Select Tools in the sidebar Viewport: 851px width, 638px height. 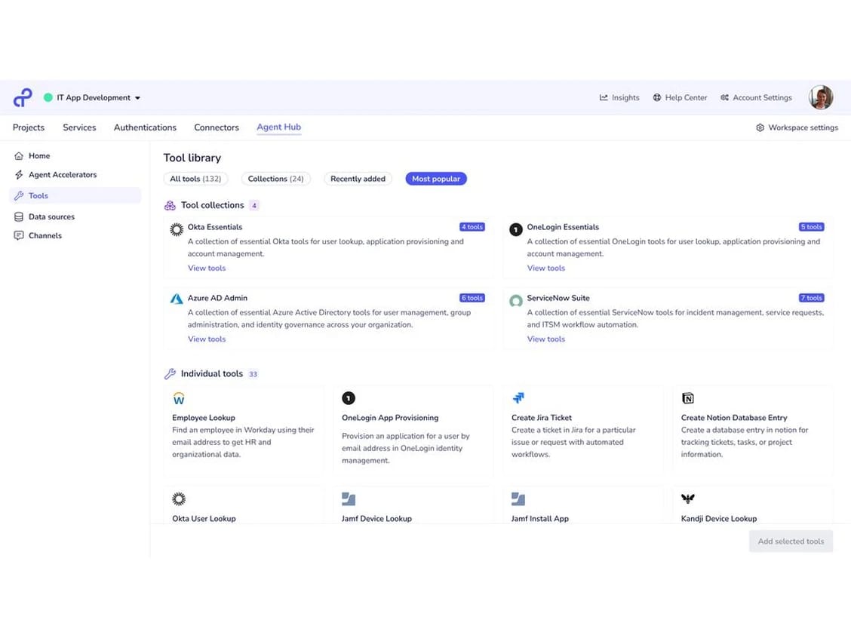75,195
